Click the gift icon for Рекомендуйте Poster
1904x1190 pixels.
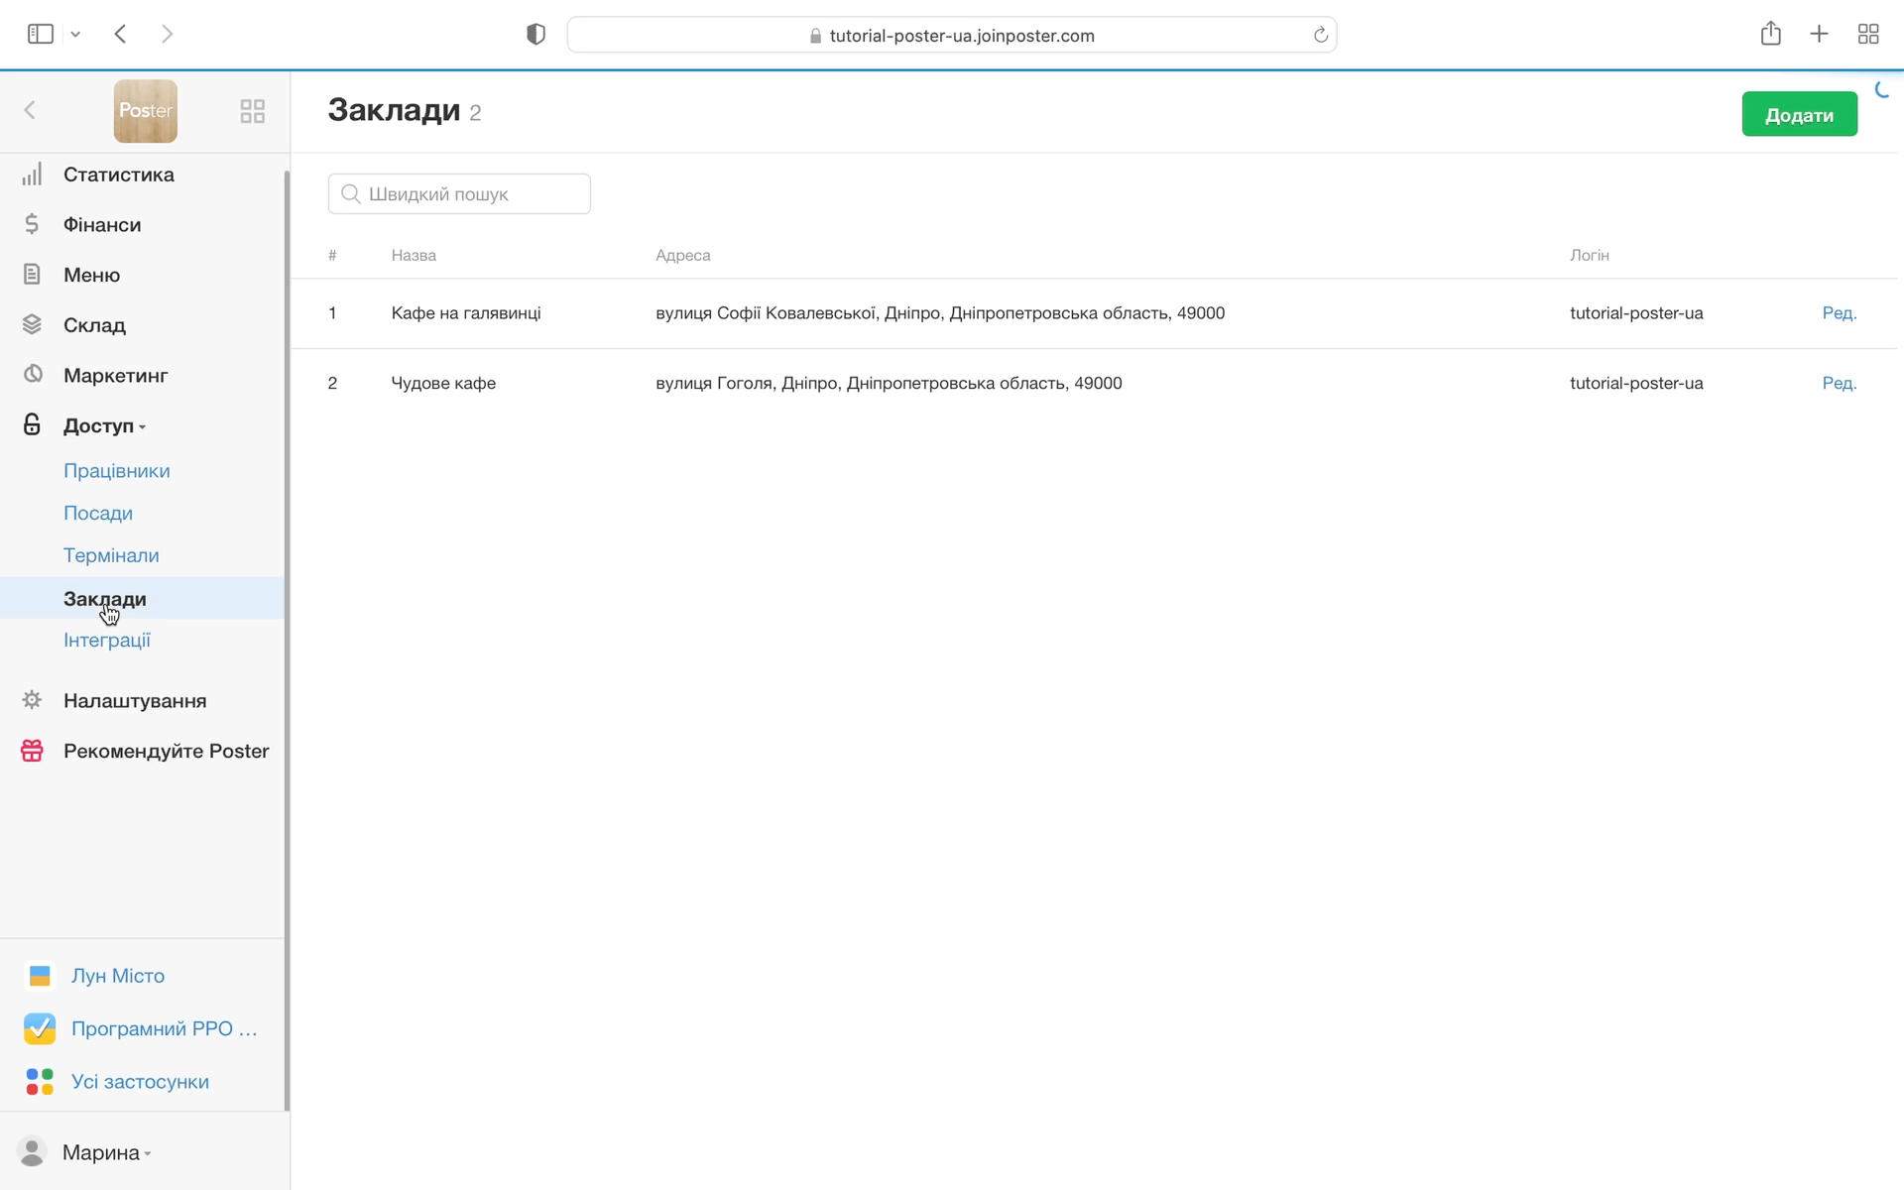[32, 751]
